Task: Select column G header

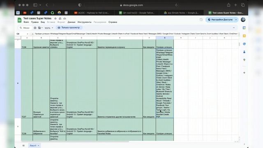Action: click(165, 38)
